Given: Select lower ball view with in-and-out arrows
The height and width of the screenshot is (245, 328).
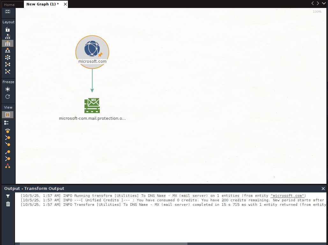Looking at the screenshot, I should [8, 159].
